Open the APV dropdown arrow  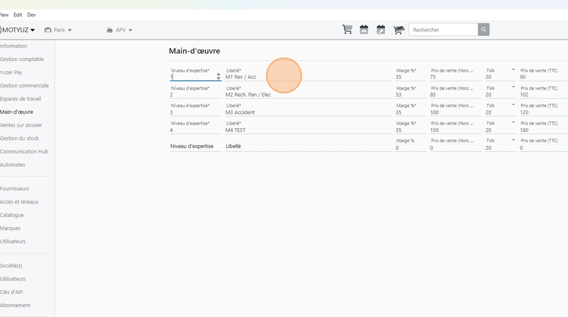pyautogui.click(x=130, y=30)
